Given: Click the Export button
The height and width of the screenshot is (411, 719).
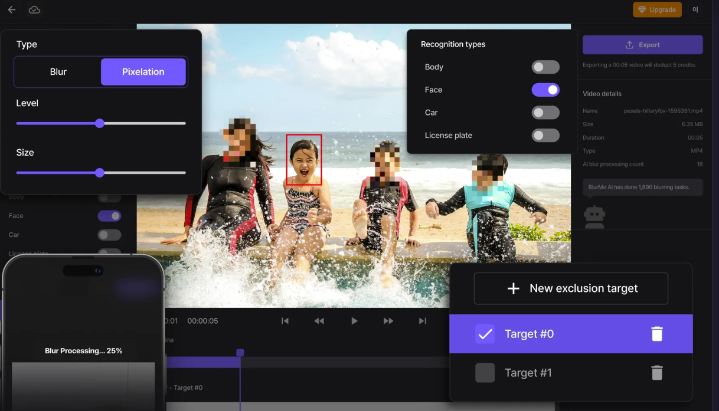Looking at the screenshot, I should [x=642, y=45].
